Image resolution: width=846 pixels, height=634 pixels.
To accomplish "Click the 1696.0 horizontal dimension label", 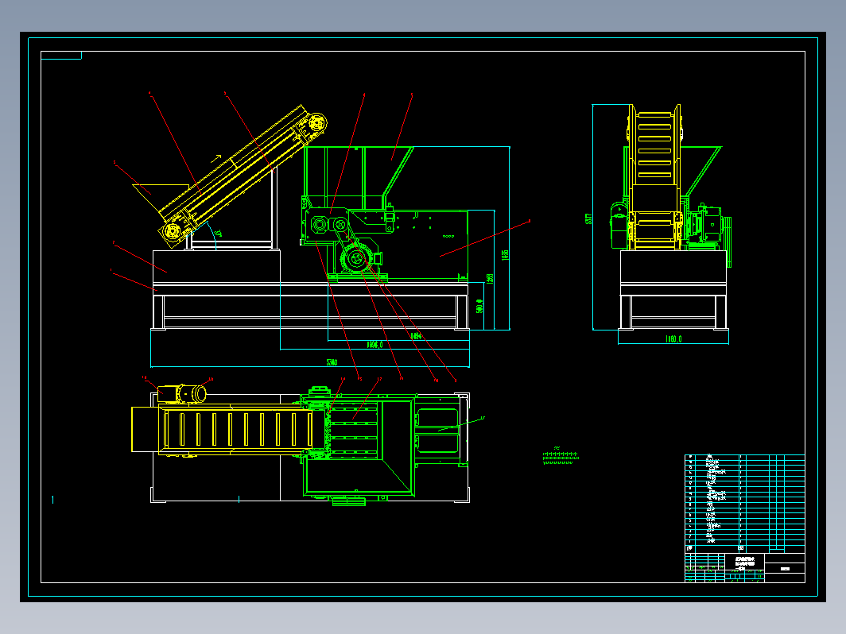I will coord(374,345).
